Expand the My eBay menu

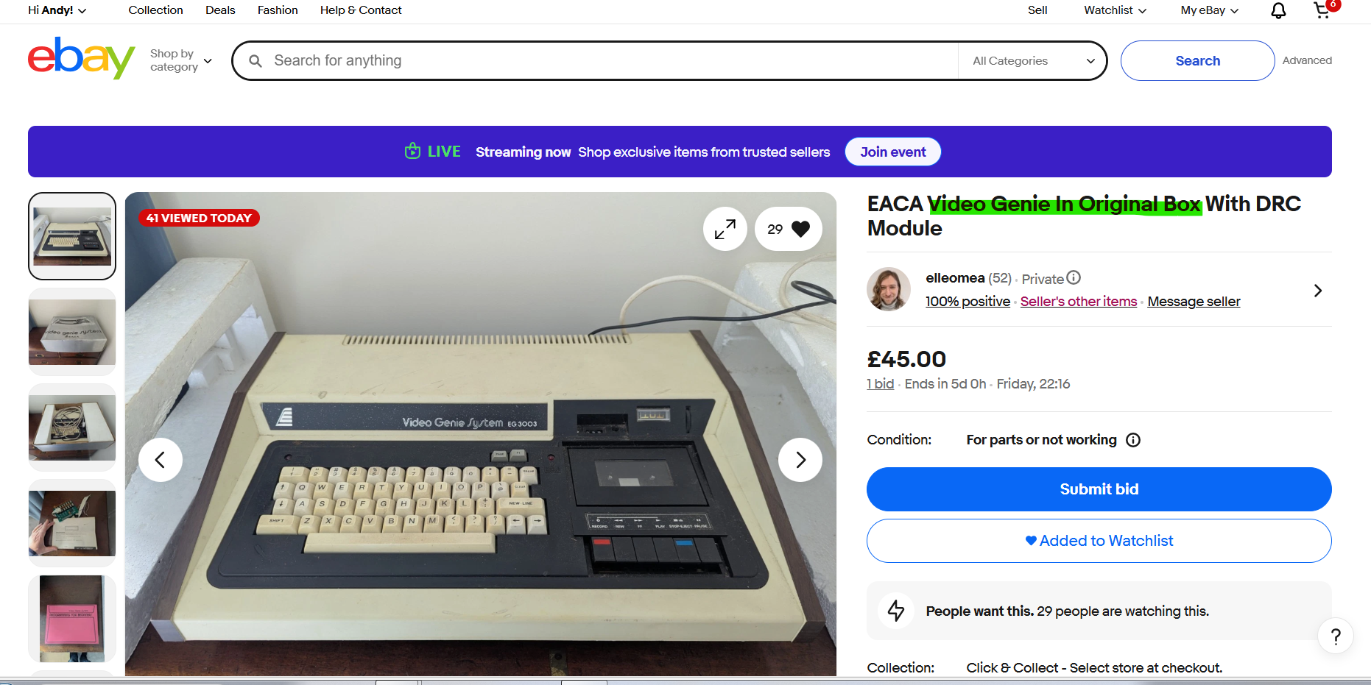point(1209,10)
